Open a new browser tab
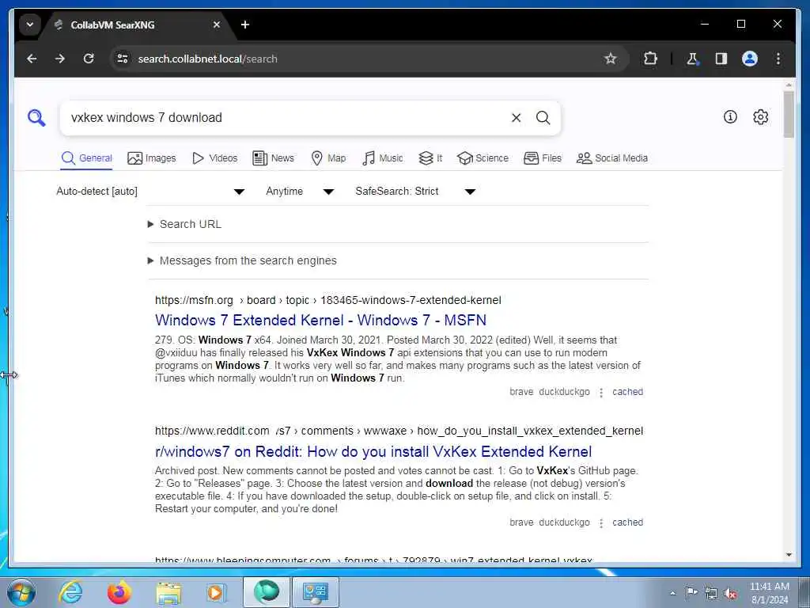810x608 pixels. point(245,25)
